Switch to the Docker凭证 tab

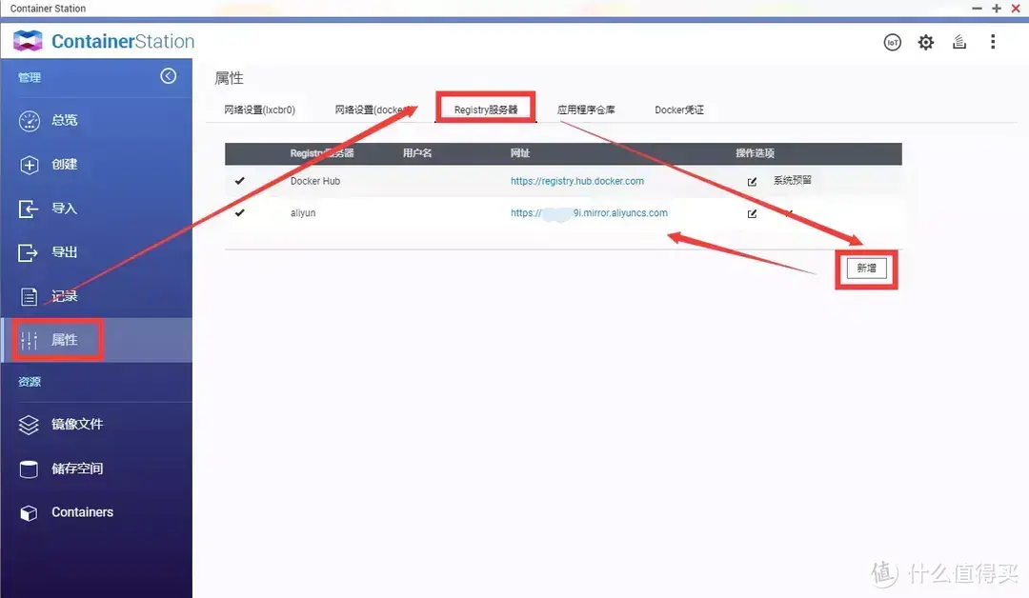tap(677, 110)
